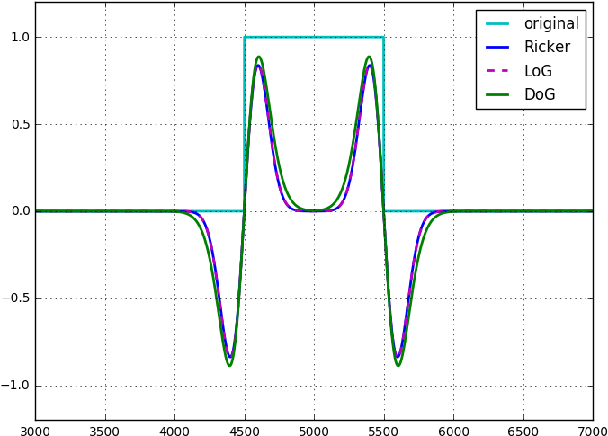Viewport: 608px width, 436px height.
Task: Click the x-axis tick label 4000
Action: click(x=174, y=431)
